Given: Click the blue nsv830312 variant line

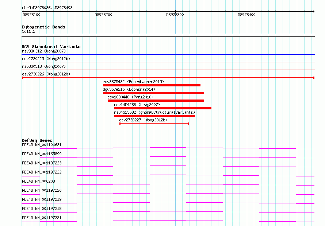Looking at the screenshot, I should click(x=168, y=55).
